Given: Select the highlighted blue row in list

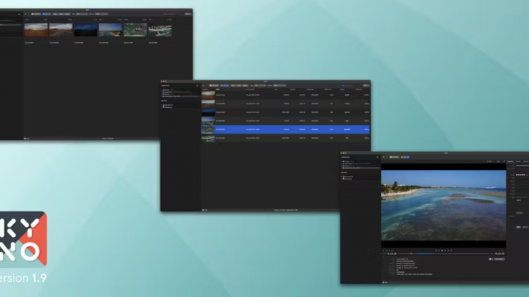Looking at the screenshot, I should pos(285,129).
